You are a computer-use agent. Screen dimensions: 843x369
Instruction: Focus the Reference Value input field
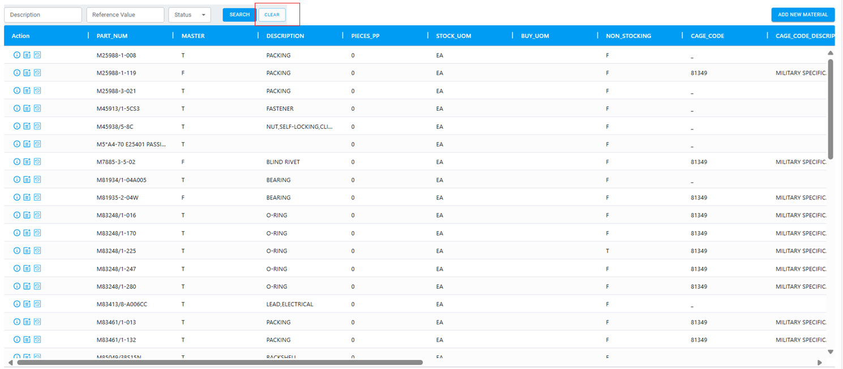pyautogui.click(x=125, y=15)
